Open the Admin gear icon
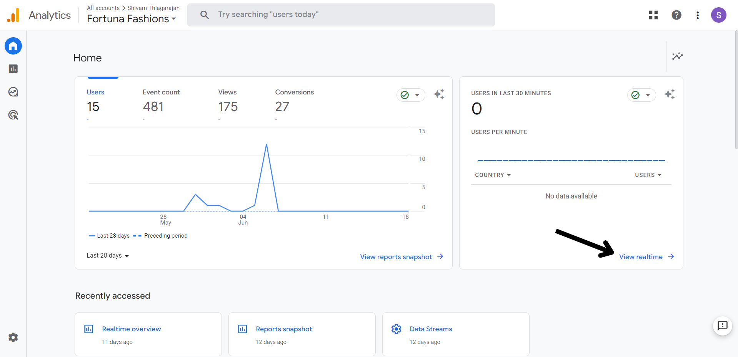The width and height of the screenshot is (738, 357). [x=13, y=337]
